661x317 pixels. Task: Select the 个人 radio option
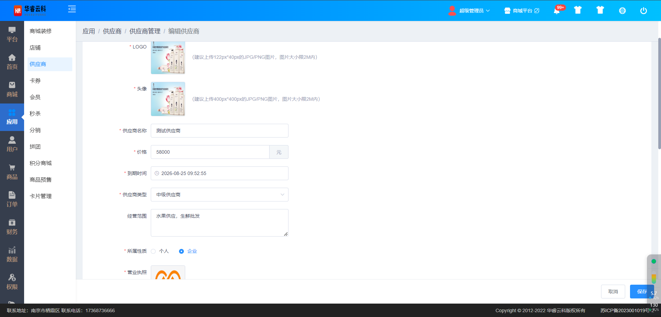(154, 251)
